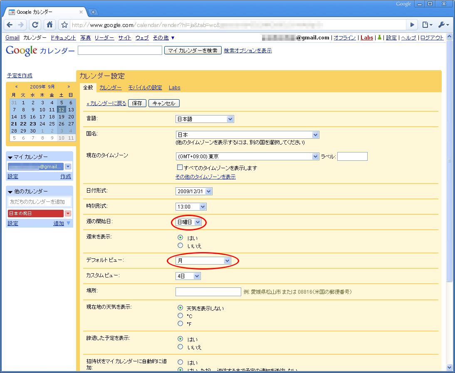Go to previous month in mini calendar
The height and width of the screenshot is (373, 455).
click(x=16, y=87)
